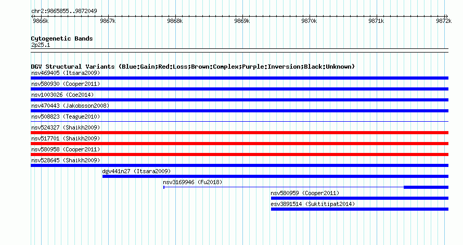The width and height of the screenshot is (463, 245).
Task: Click the ruler's right arrowhead
Action: pyautogui.click(x=446, y=17)
